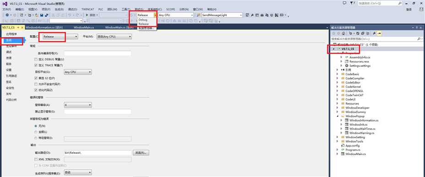Open the Configuration Release dropdown on the property page
Image resolution: width=425 pixels, height=177 pixels.
[x=60, y=36]
